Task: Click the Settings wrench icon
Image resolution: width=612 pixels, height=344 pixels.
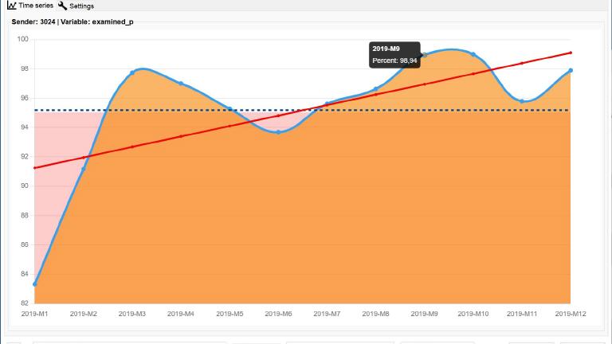Action: [x=63, y=6]
